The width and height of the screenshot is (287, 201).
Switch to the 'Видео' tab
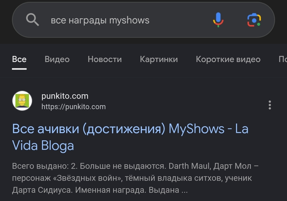[x=57, y=59]
